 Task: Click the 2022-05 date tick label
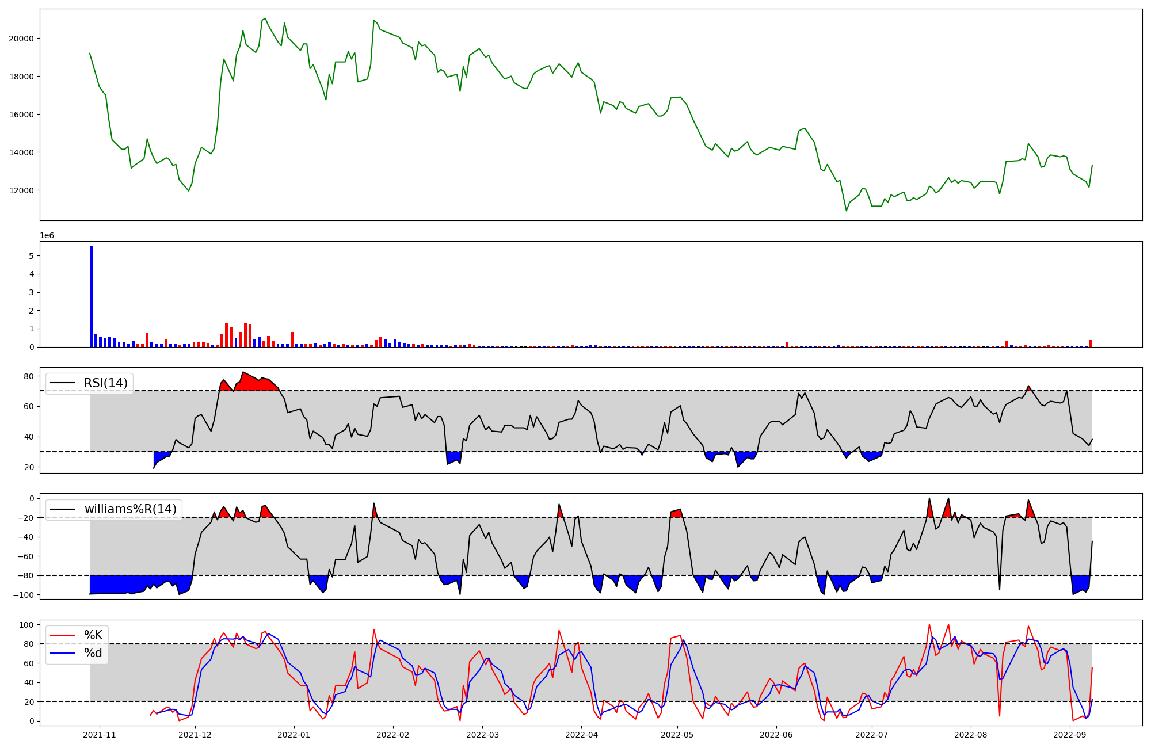click(x=677, y=735)
